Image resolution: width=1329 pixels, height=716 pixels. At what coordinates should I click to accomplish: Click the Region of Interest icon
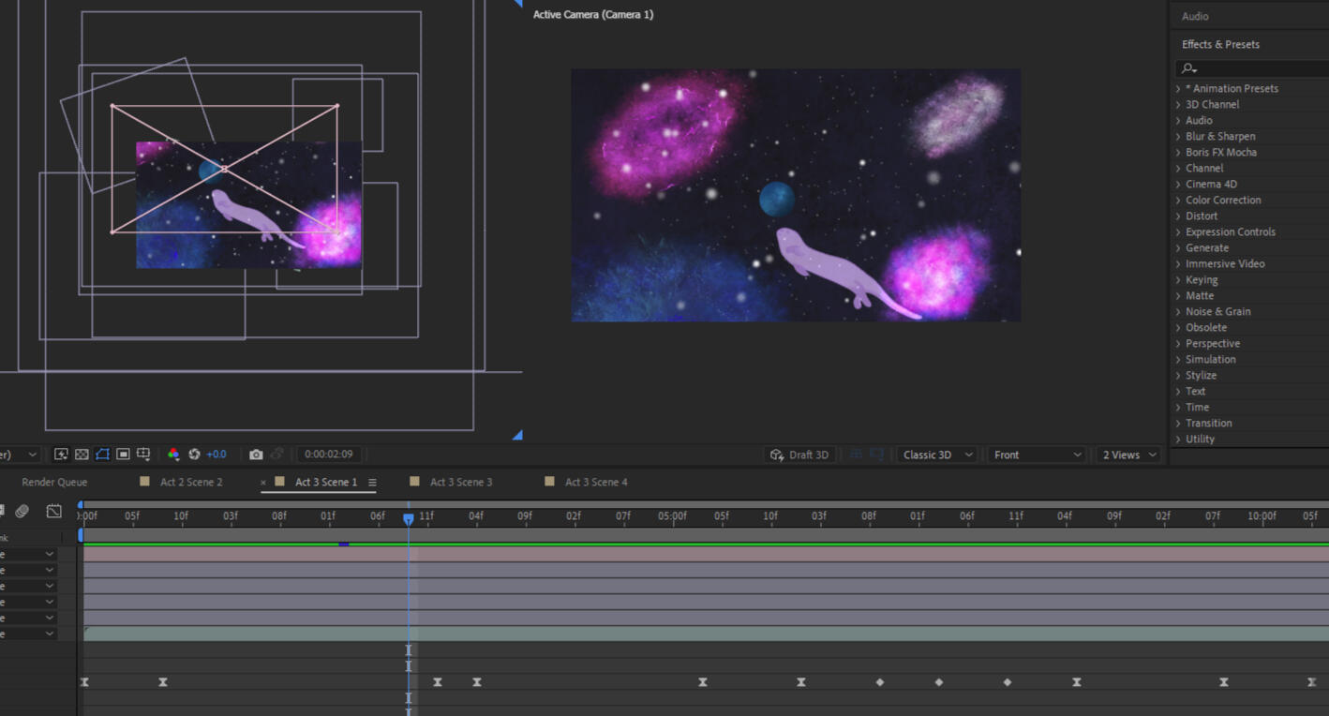[x=123, y=455]
